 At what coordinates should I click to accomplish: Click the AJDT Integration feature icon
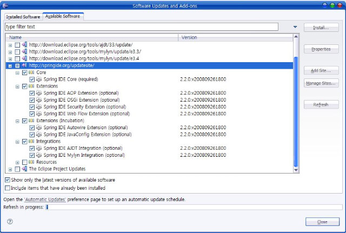click(39, 148)
